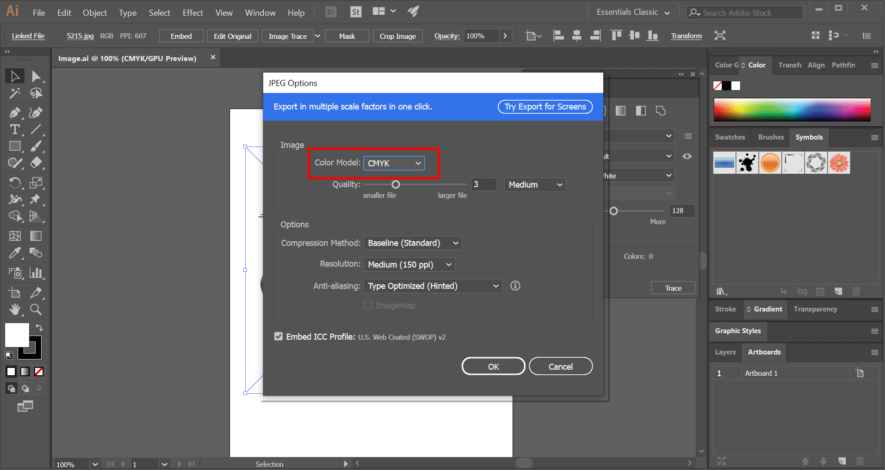The image size is (885, 470).
Task: Select the Gradient tool
Action: pos(36,236)
